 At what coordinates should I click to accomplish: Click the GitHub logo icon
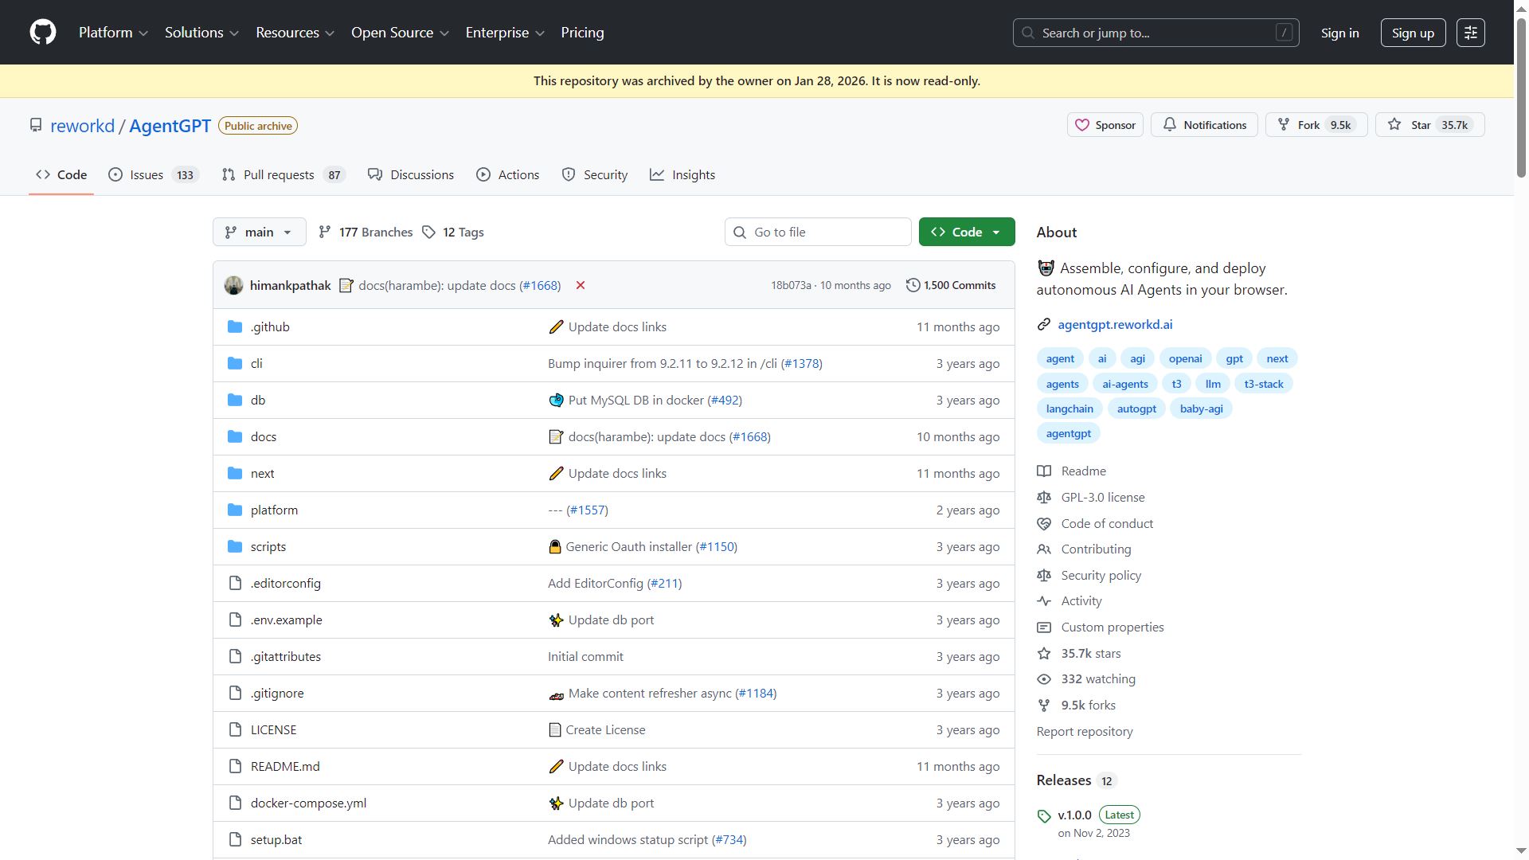tap(43, 33)
